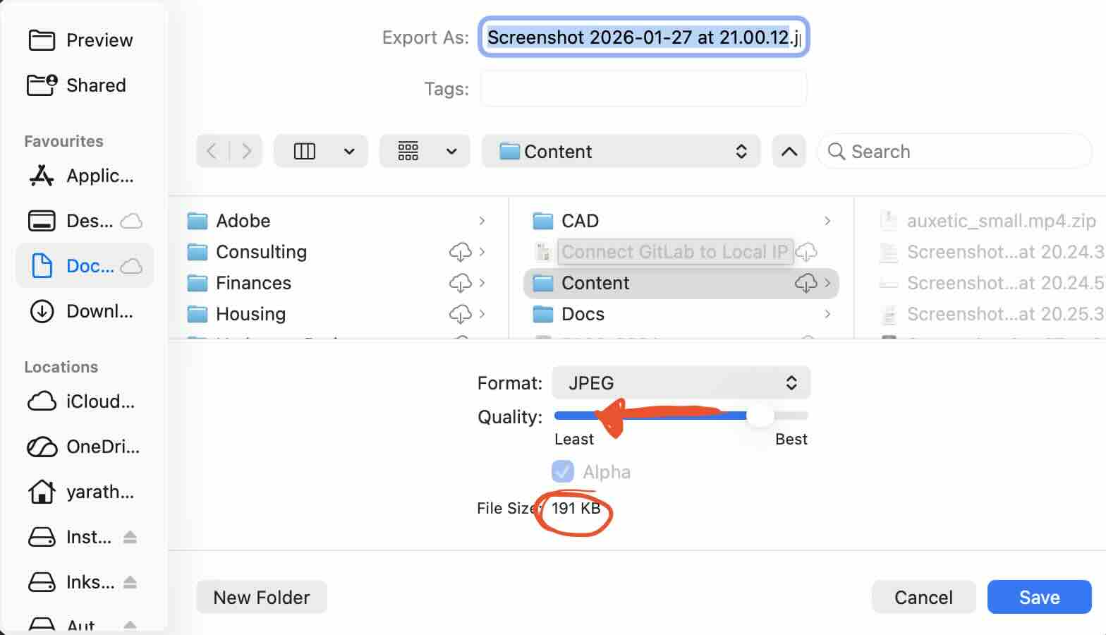Open the Content location pop-up menu

(621, 151)
